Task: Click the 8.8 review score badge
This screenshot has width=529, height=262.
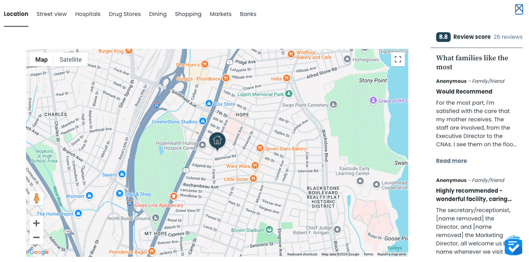Action: tap(443, 37)
